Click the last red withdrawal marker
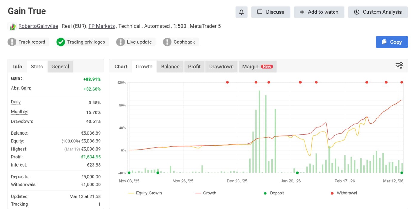418x212 pixels. (x=402, y=82)
